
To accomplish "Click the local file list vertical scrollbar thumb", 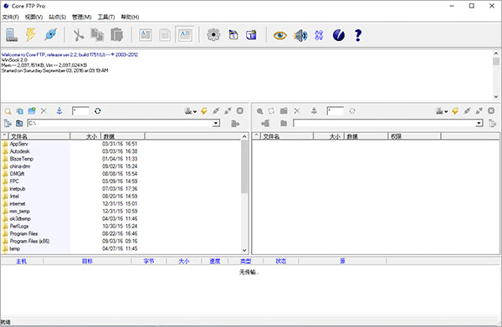I will click(x=244, y=166).
